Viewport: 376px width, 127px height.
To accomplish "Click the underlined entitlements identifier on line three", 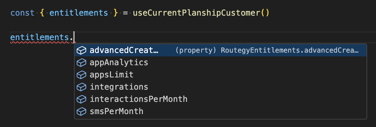I will coord(40,37).
